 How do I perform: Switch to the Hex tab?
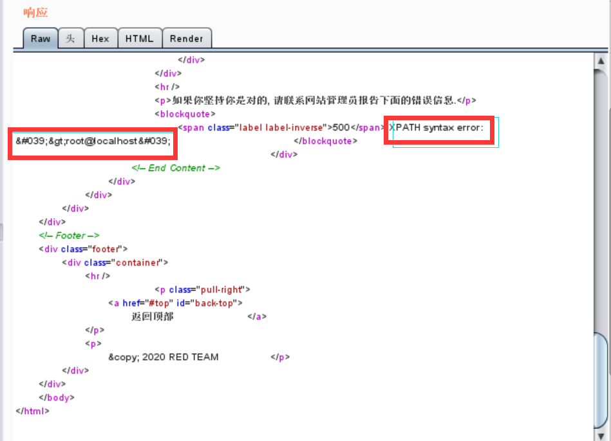(x=100, y=39)
